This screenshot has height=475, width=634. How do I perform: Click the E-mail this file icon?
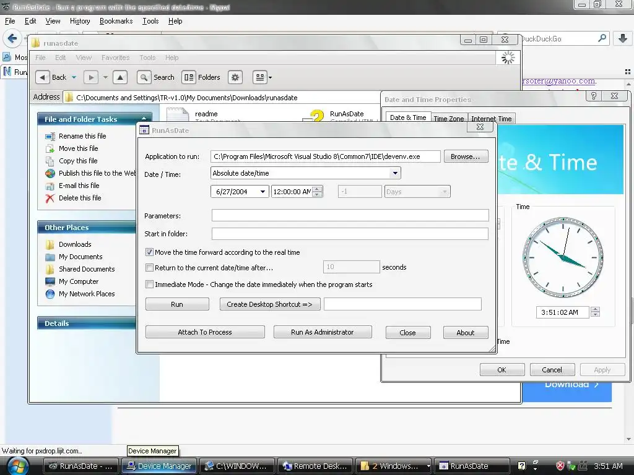tap(50, 186)
